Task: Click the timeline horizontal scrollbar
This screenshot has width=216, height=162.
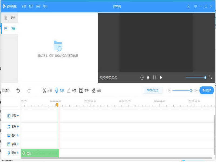Action: tap(116, 158)
